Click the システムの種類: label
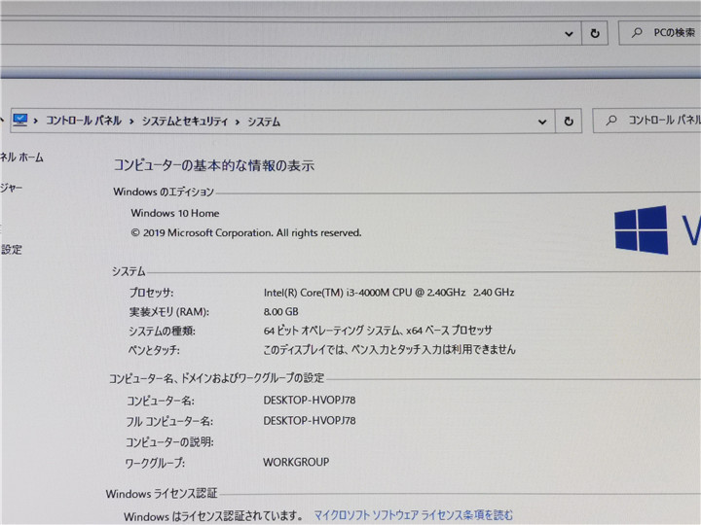Image resolution: width=701 pixels, height=525 pixels. 162,332
